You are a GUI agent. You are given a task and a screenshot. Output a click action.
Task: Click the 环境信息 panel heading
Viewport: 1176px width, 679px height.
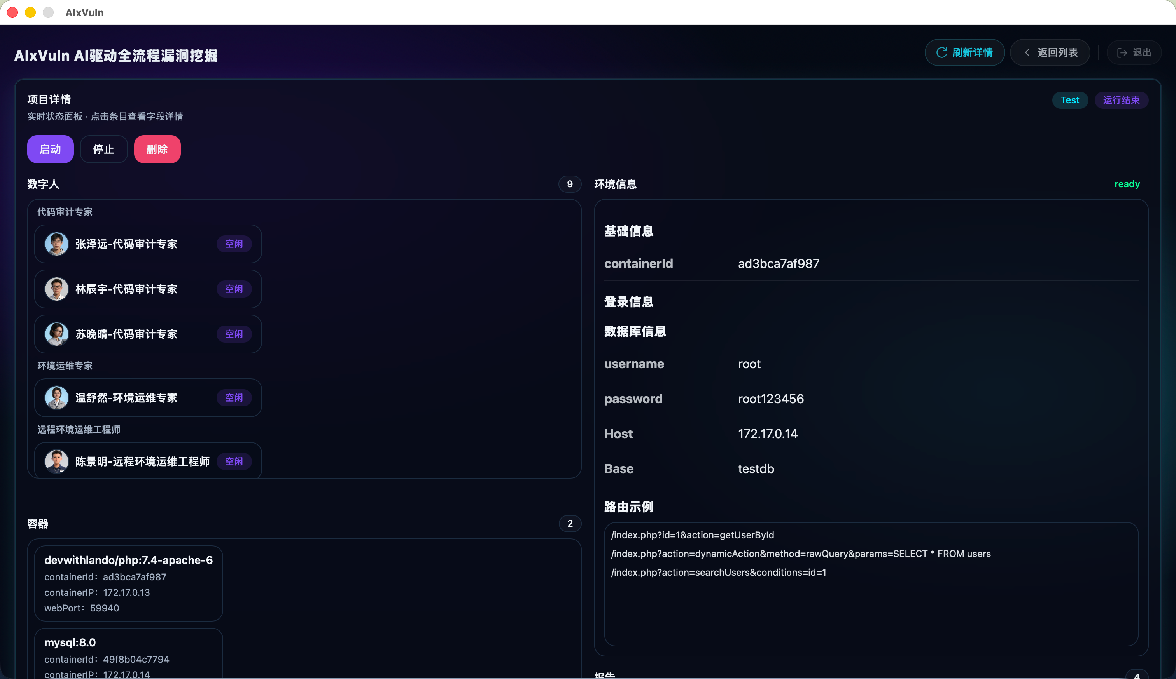[x=616, y=184]
